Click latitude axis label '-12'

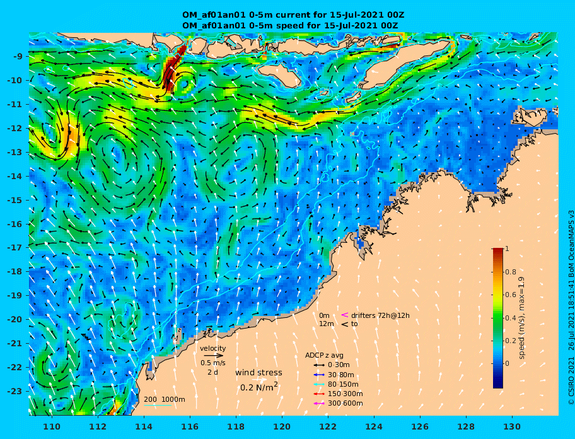(x=16, y=129)
